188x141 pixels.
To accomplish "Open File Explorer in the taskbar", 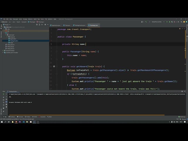I will coord(27,122).
